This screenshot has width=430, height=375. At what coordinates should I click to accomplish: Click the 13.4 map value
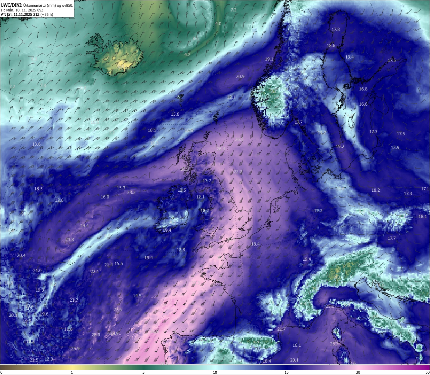coord(349,57)
